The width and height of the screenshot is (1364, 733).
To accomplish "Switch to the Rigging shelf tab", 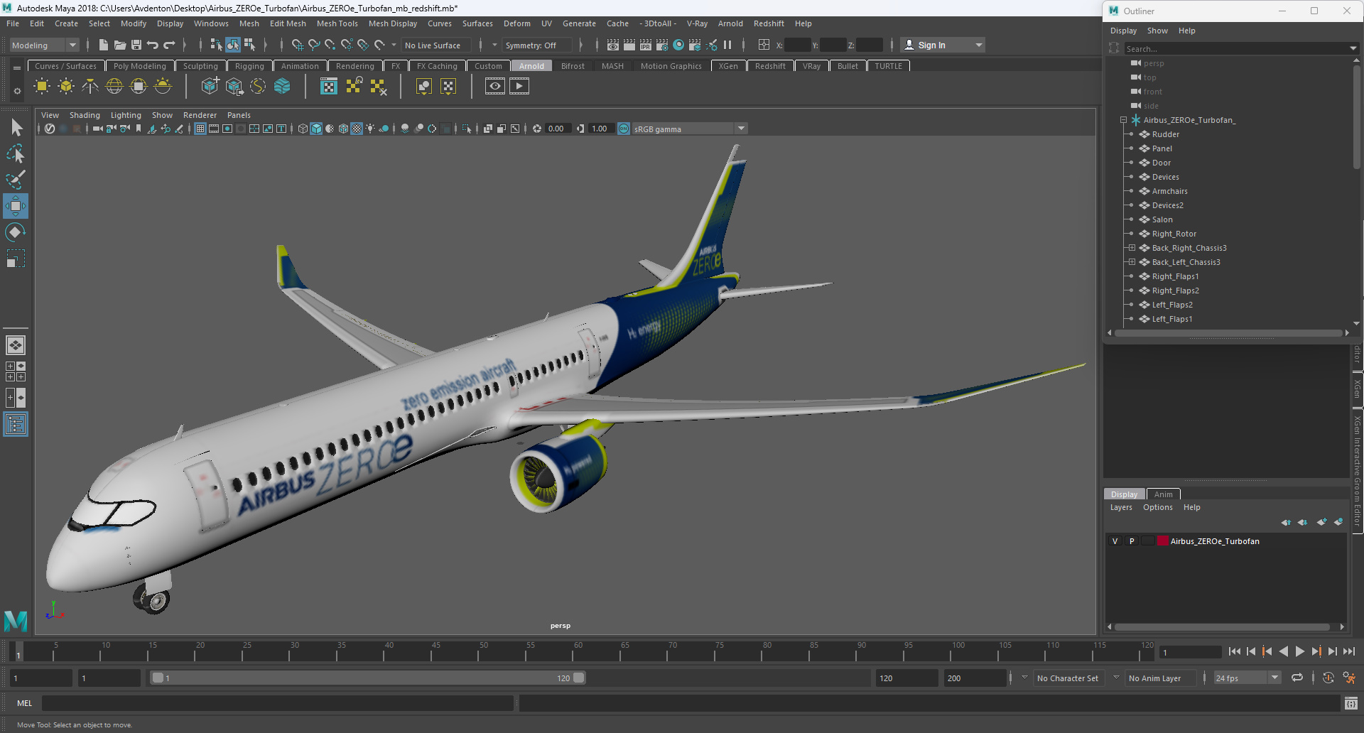I will click(249, 66).
